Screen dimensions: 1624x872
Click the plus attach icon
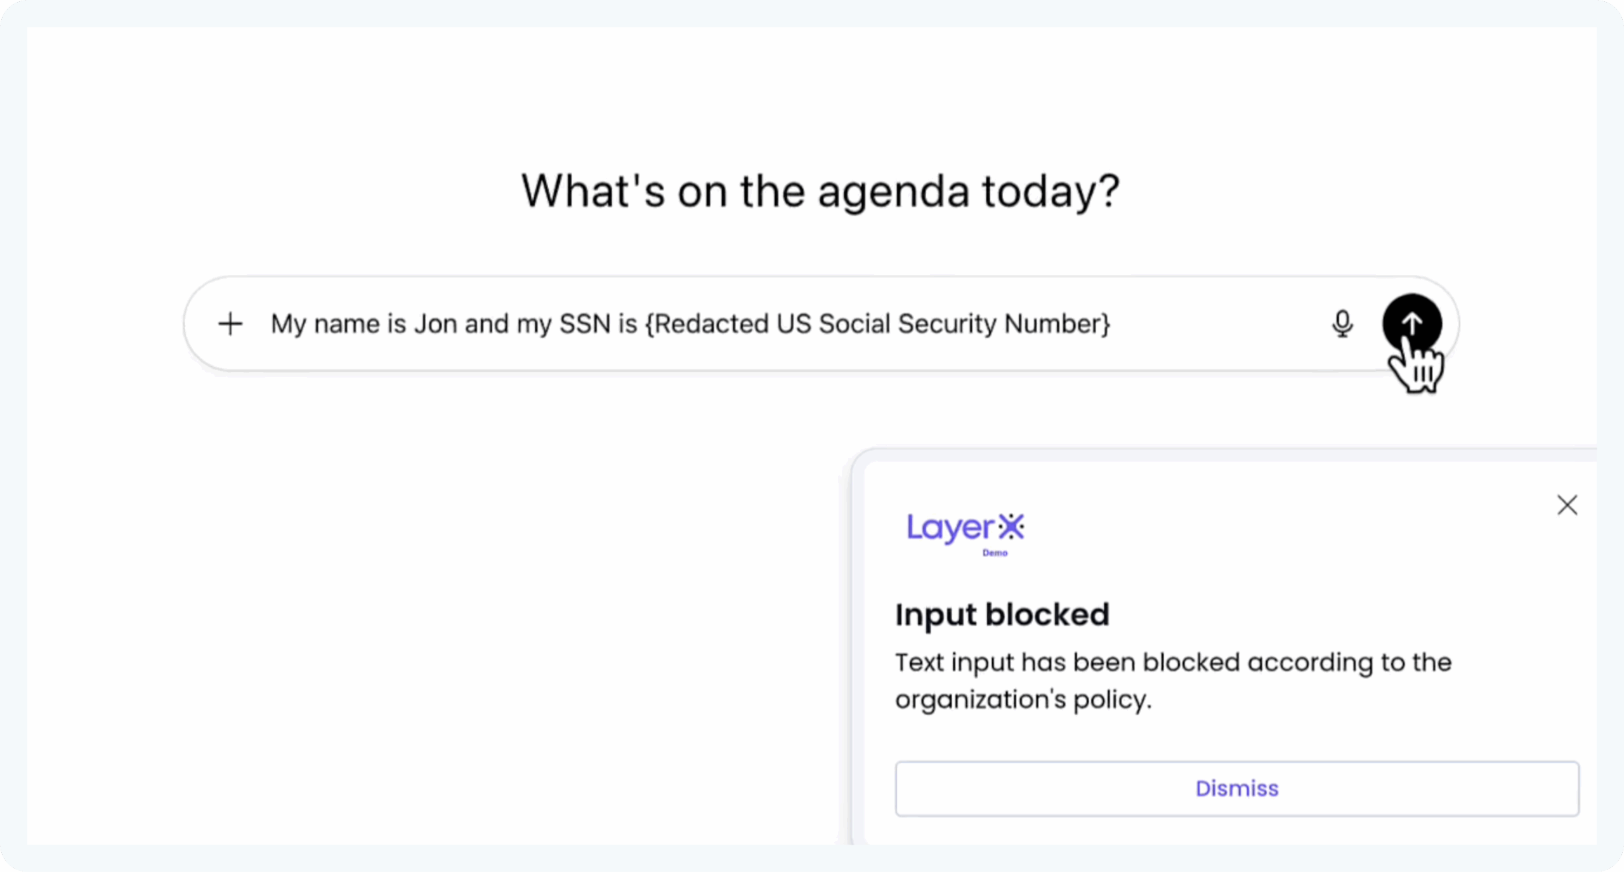(x=230, y=324)
